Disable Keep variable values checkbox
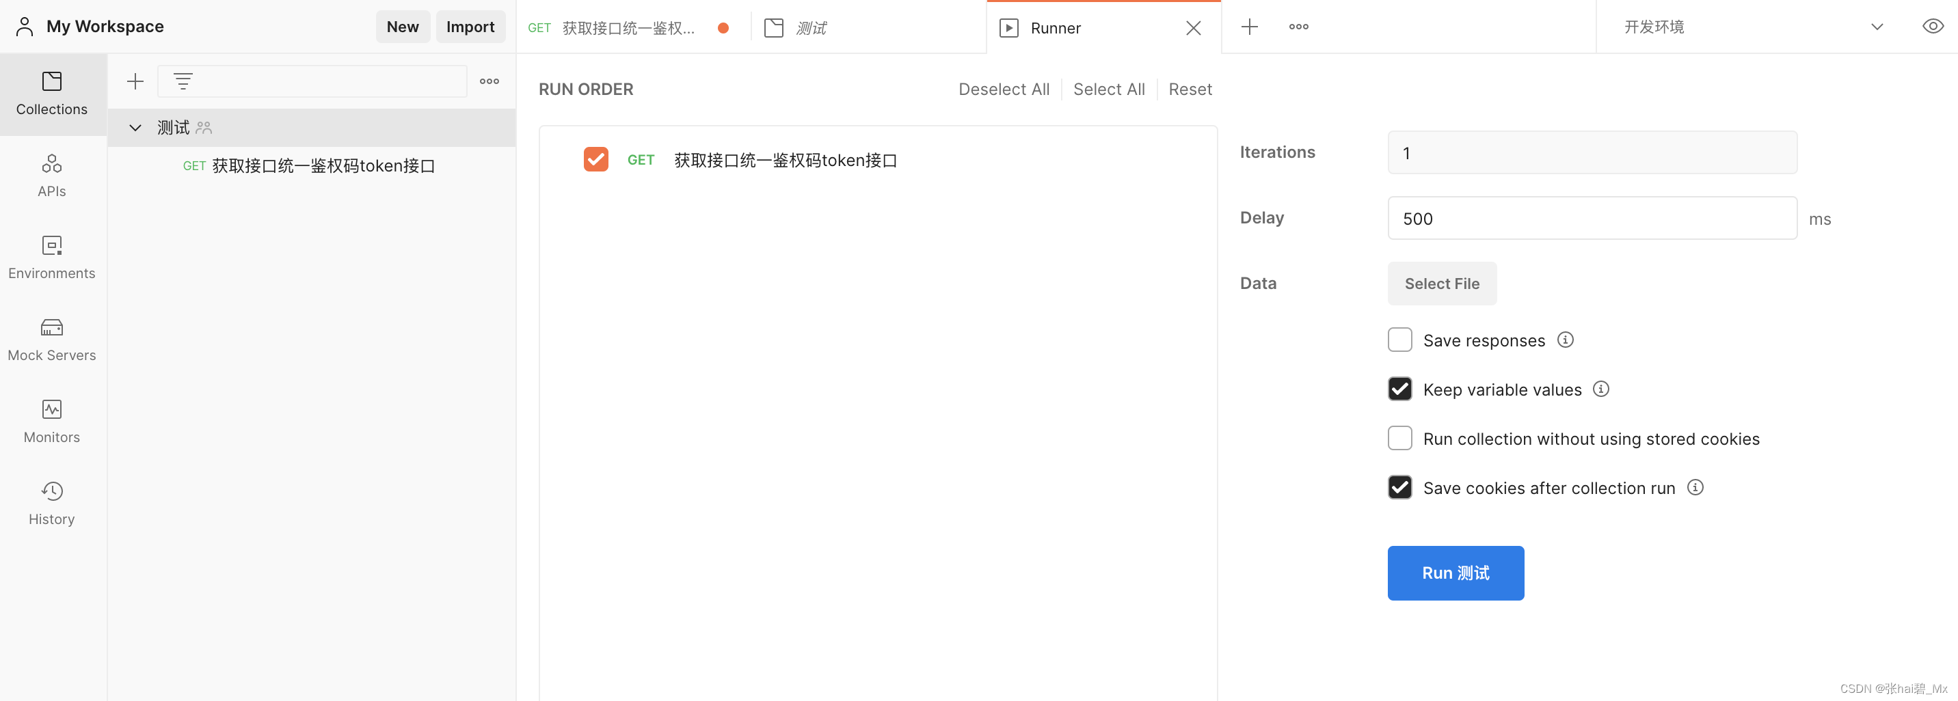 coord(1400,389)
